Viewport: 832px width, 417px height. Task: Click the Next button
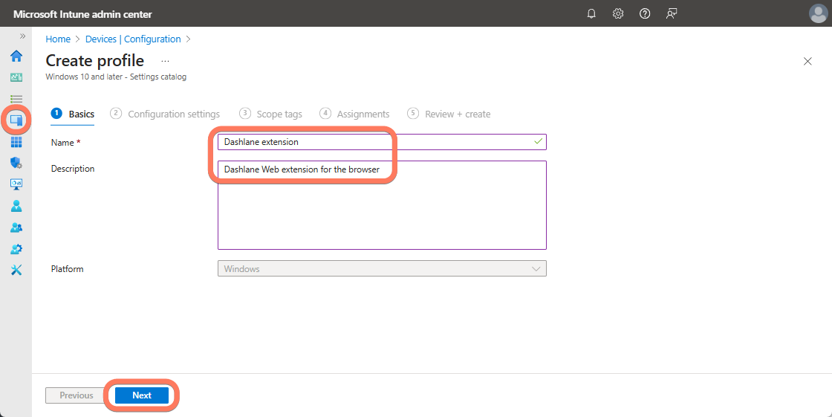[x=142, y=395]
